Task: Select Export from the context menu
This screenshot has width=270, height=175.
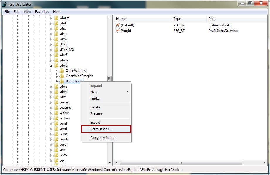Action: pyautogui.click(x=106, y=123)
